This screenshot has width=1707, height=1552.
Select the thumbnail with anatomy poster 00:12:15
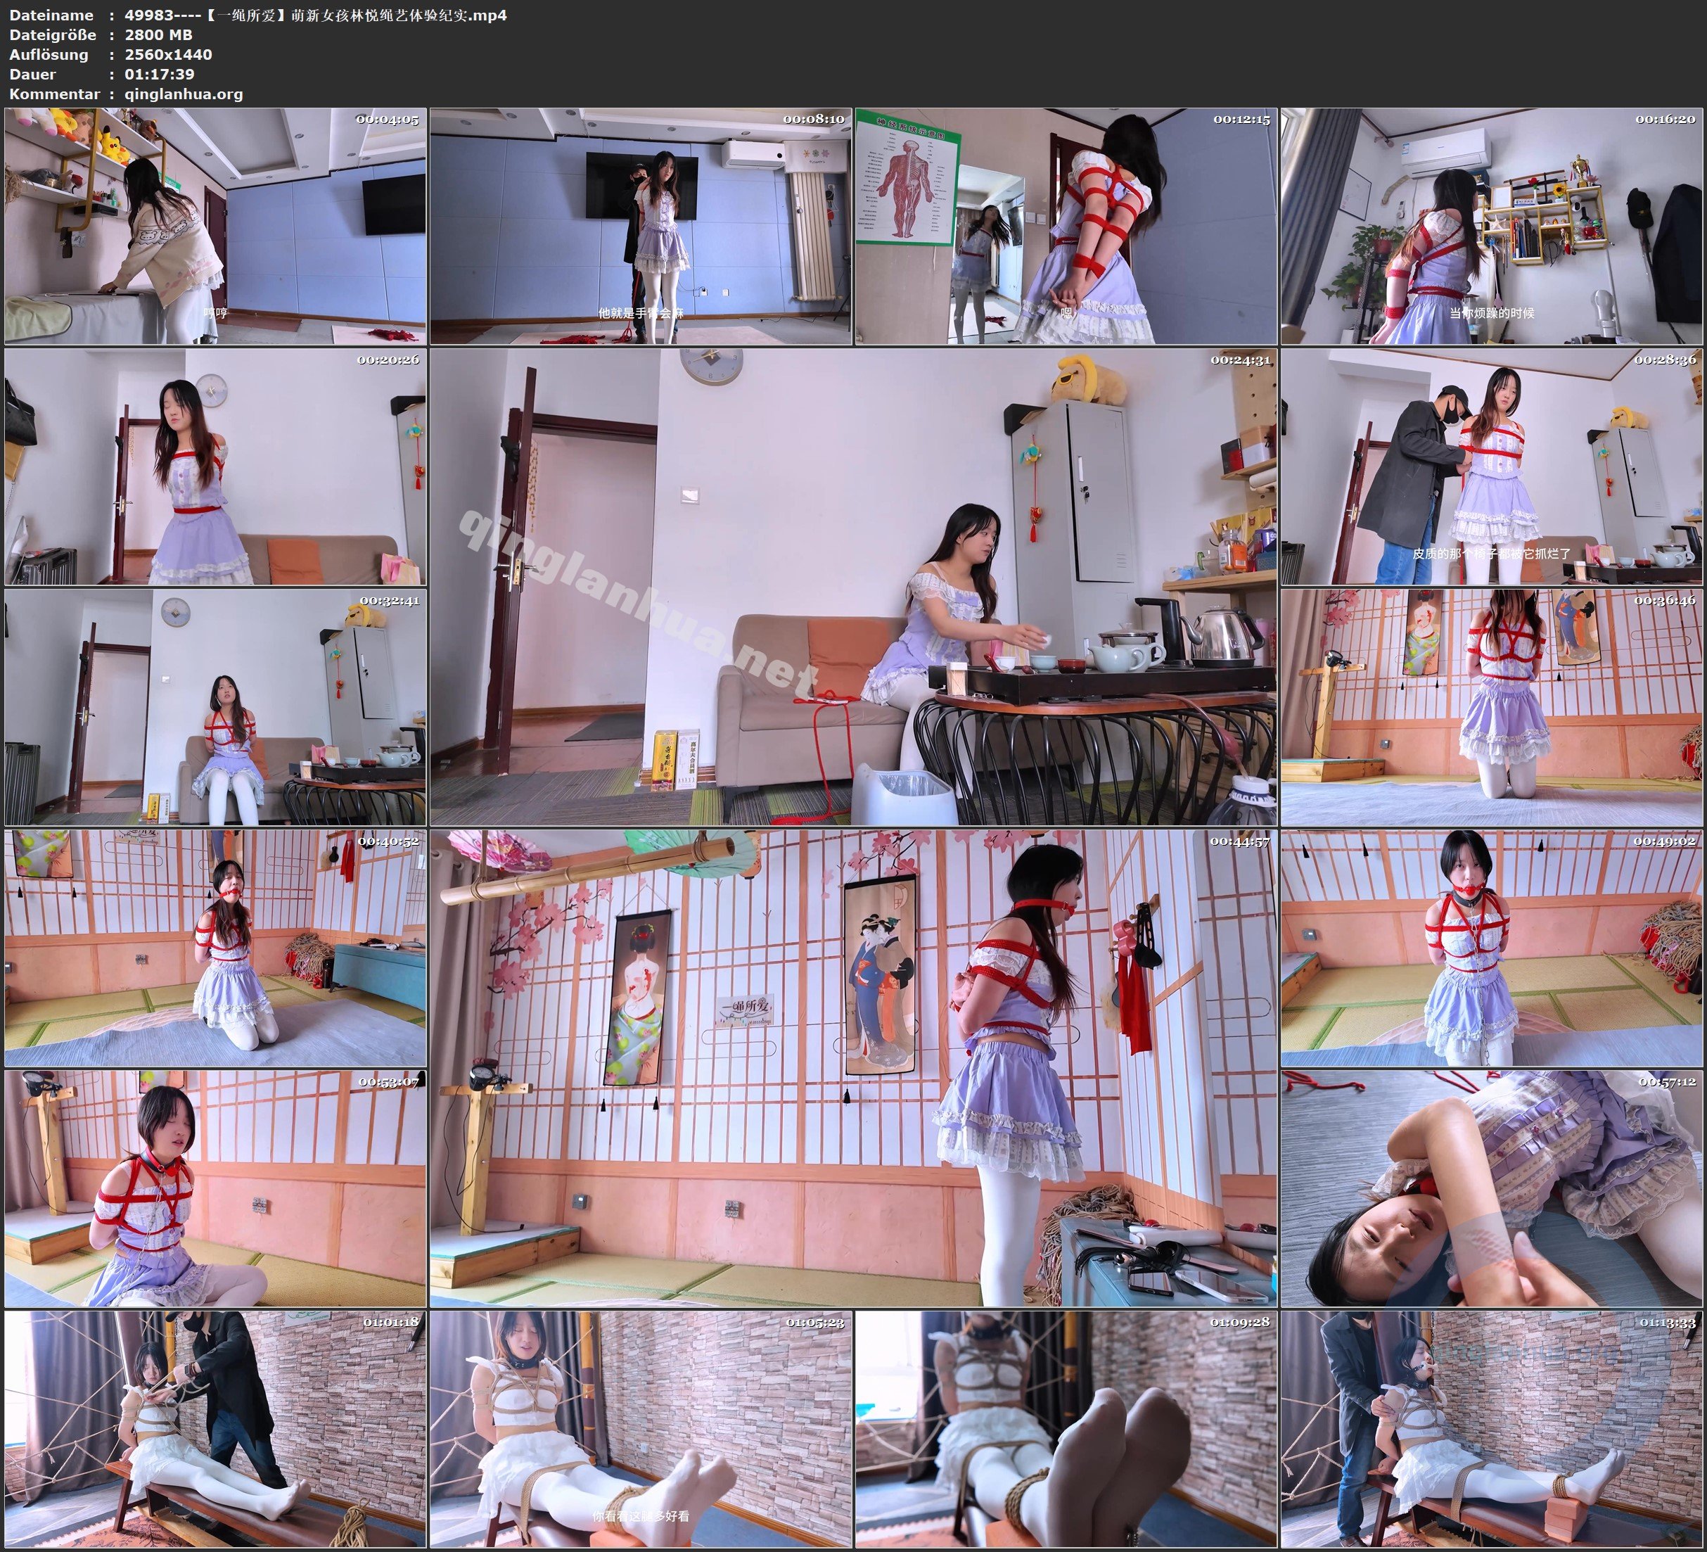(x=1065, y=227)
